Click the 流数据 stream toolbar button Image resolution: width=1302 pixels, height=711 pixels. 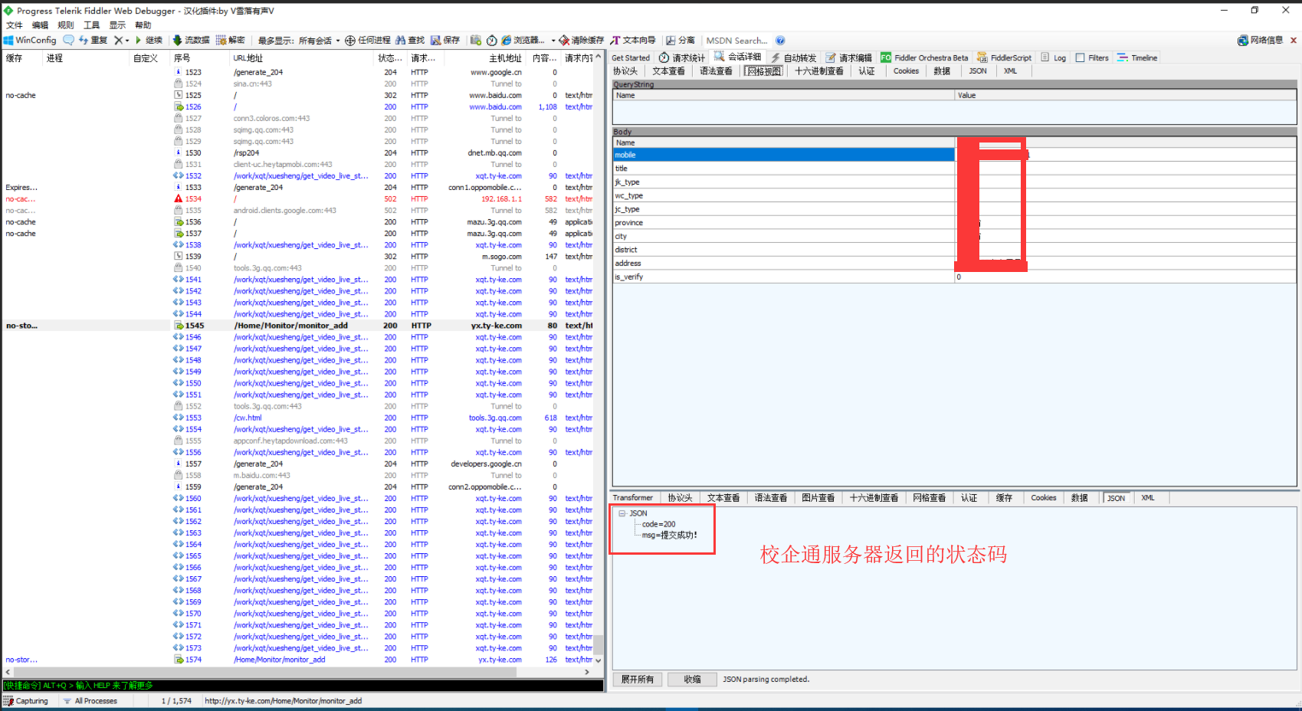click(191, 40)
